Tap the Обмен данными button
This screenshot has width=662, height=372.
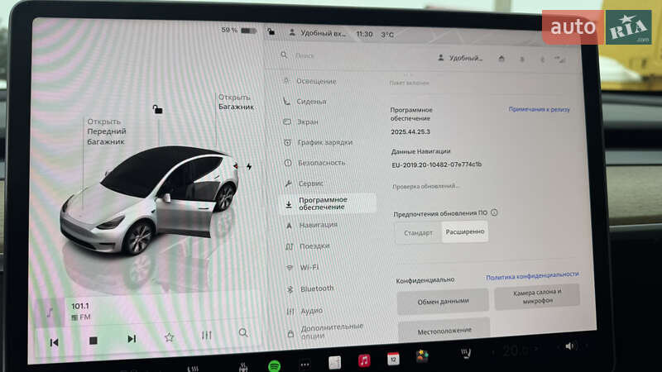pos(443,302)
